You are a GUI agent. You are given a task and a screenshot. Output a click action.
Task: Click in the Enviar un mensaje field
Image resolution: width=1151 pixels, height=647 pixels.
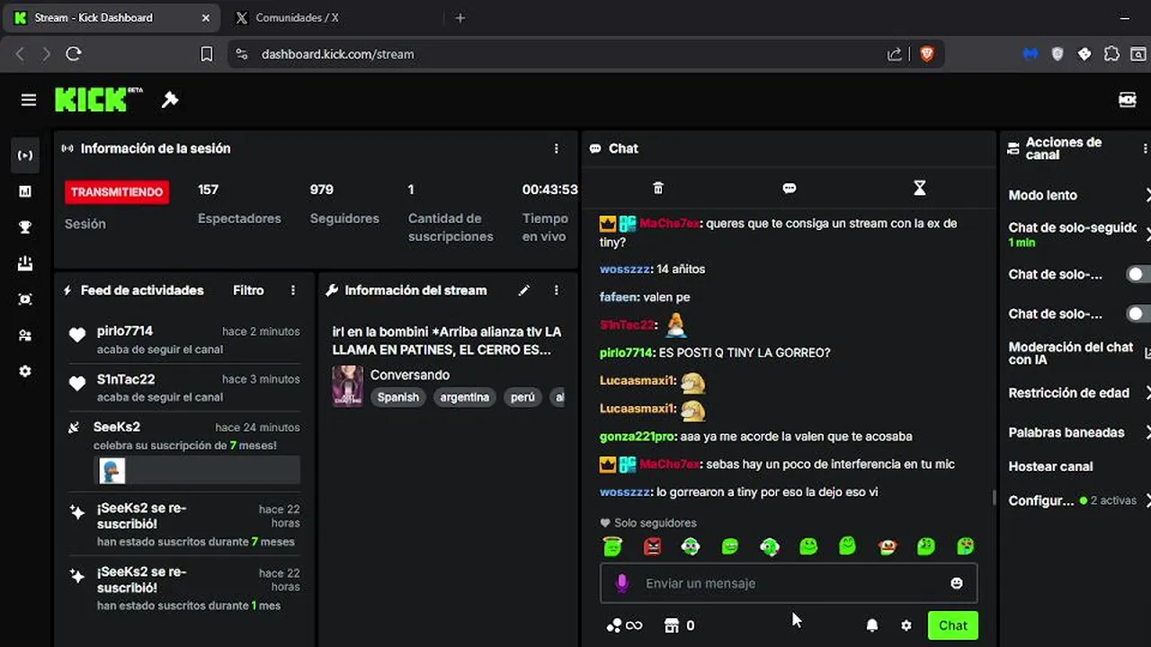[789, 583]
